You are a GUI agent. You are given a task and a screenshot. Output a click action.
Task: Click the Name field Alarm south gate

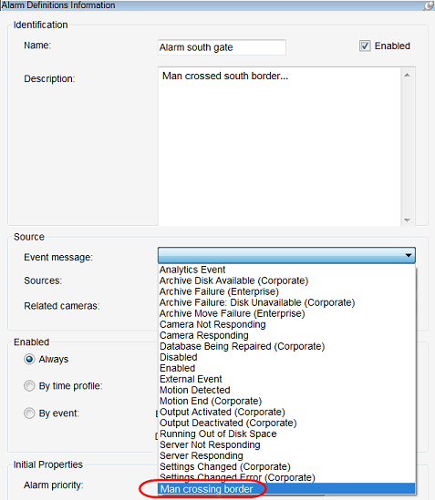click(x=222, y=47)
